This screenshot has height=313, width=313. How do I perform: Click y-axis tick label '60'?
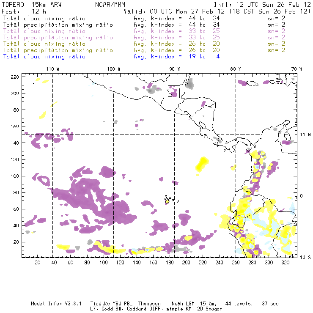coord(16,209)
